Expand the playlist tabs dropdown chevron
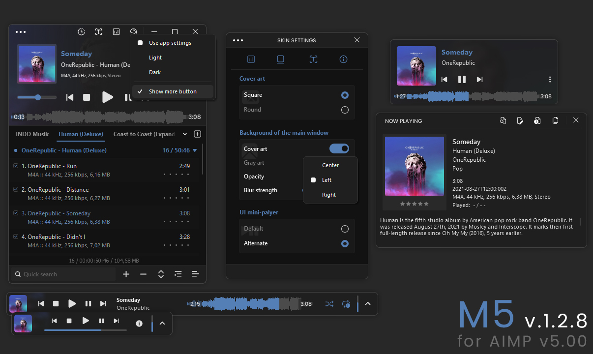Viewport: 593px width, 354px height. (185, 134)
